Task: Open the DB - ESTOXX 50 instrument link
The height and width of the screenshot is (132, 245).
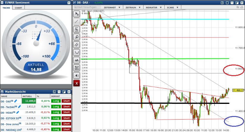Action: click(x=11, y=118)
